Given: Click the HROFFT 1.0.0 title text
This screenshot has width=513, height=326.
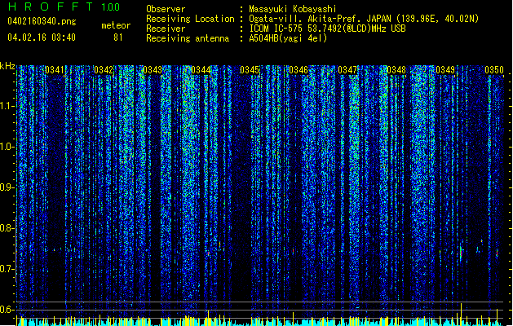Looking at the screenshot, I should pyautogui.click(x=64, y=7).
